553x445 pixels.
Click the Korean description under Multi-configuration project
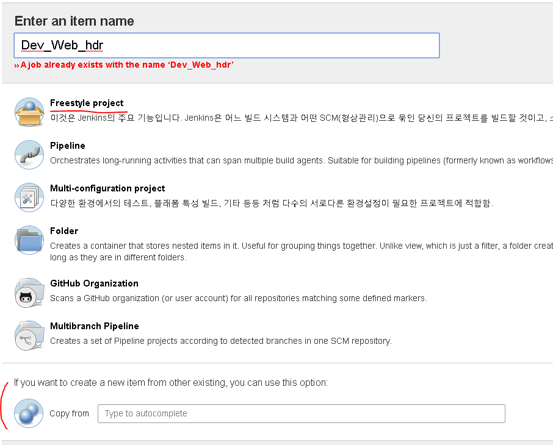(272, 203)
